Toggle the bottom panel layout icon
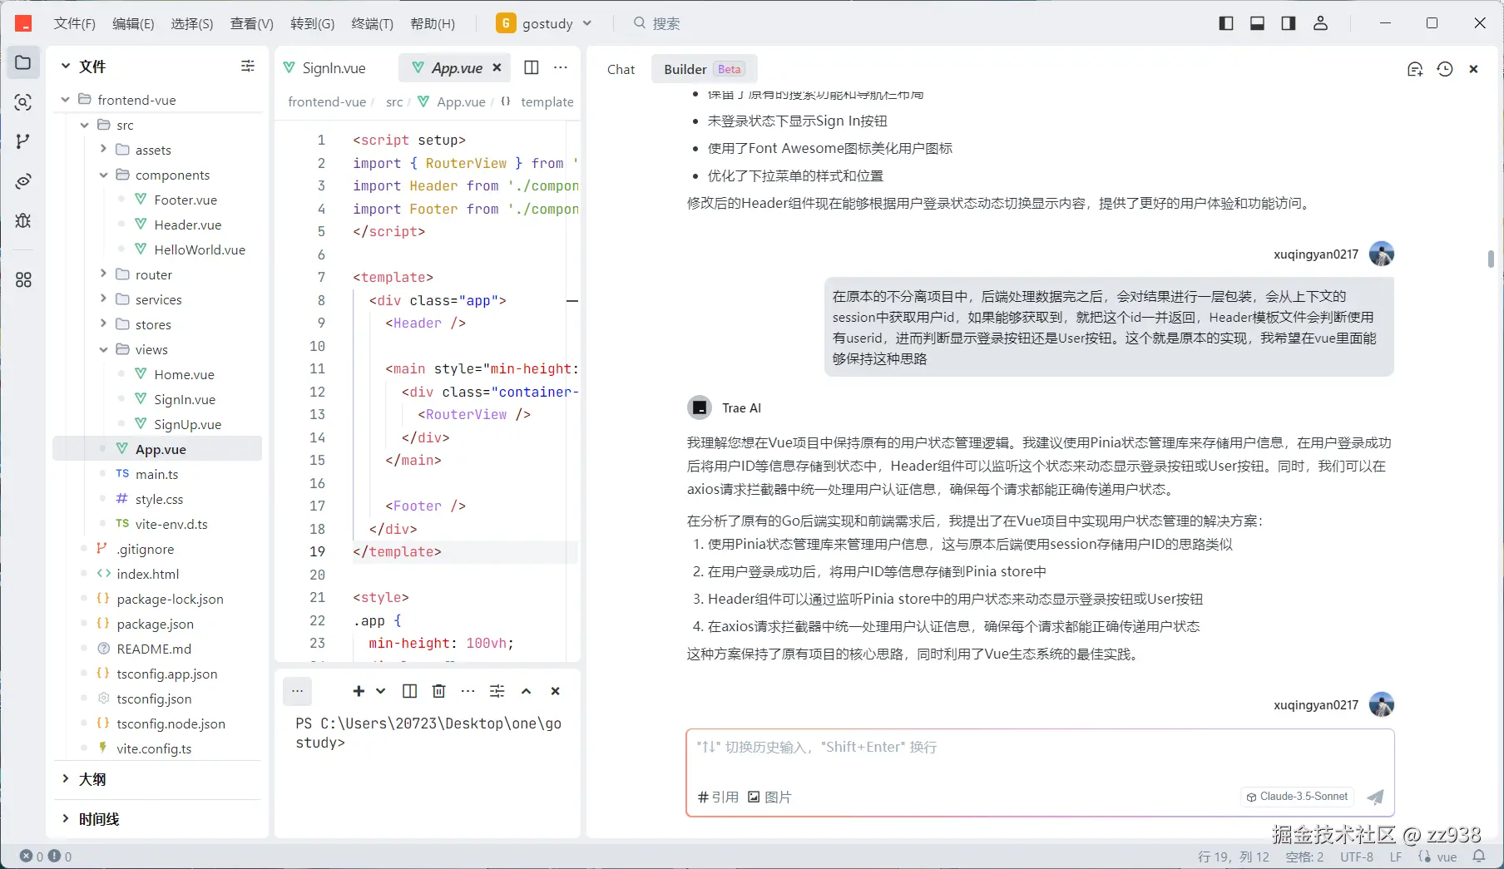 [1257, 23]
